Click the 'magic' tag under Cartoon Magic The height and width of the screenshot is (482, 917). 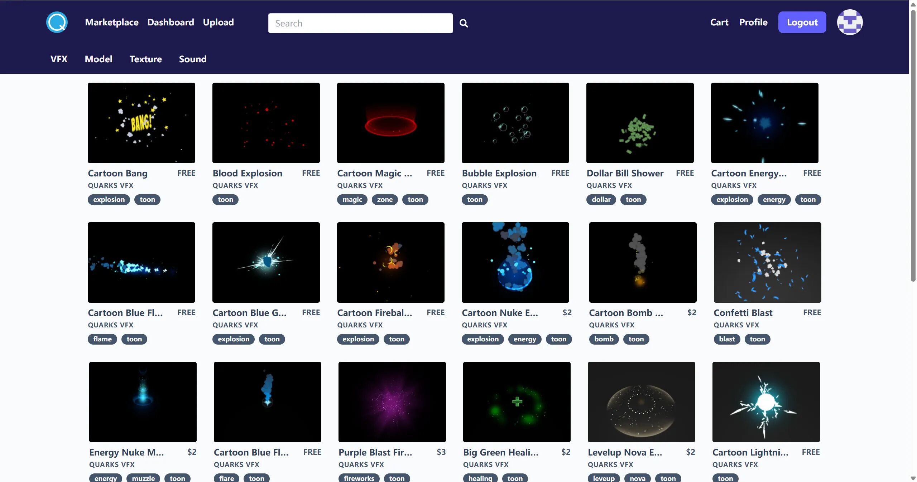[x=352, y=200]
